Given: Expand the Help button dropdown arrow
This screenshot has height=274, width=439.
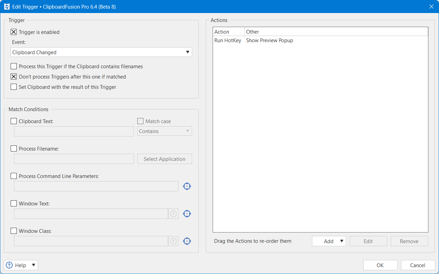Looking at the screenshot, I should (x=33, y=265).
